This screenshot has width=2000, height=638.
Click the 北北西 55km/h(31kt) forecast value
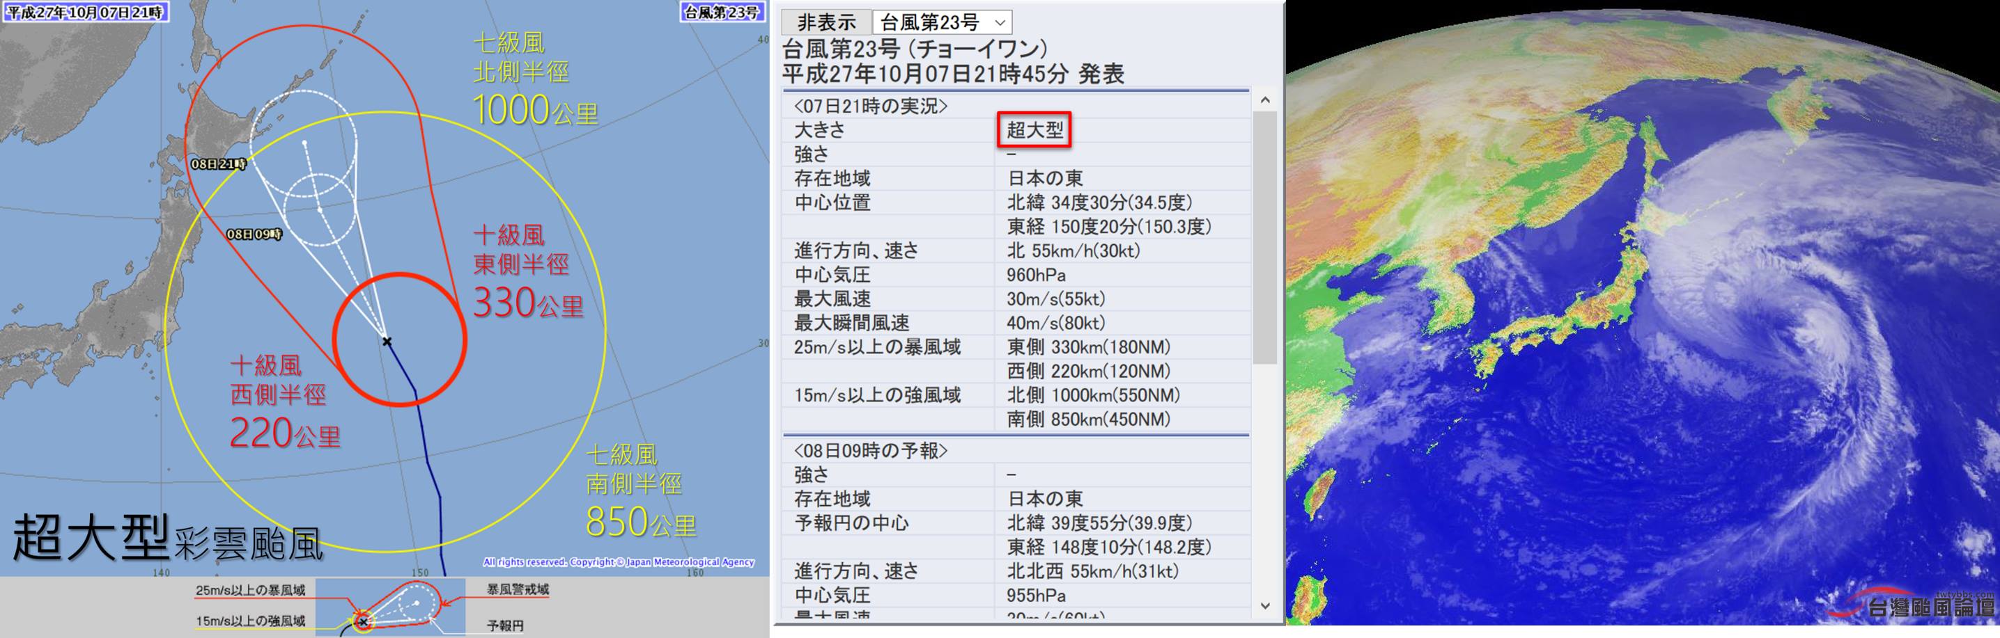tap(1093, 571)
